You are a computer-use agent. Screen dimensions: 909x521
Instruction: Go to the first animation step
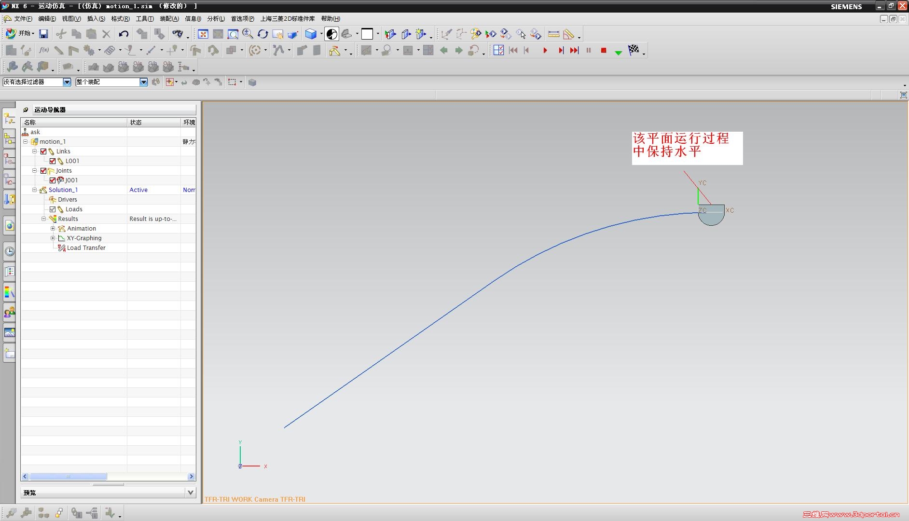pos(513,50)
